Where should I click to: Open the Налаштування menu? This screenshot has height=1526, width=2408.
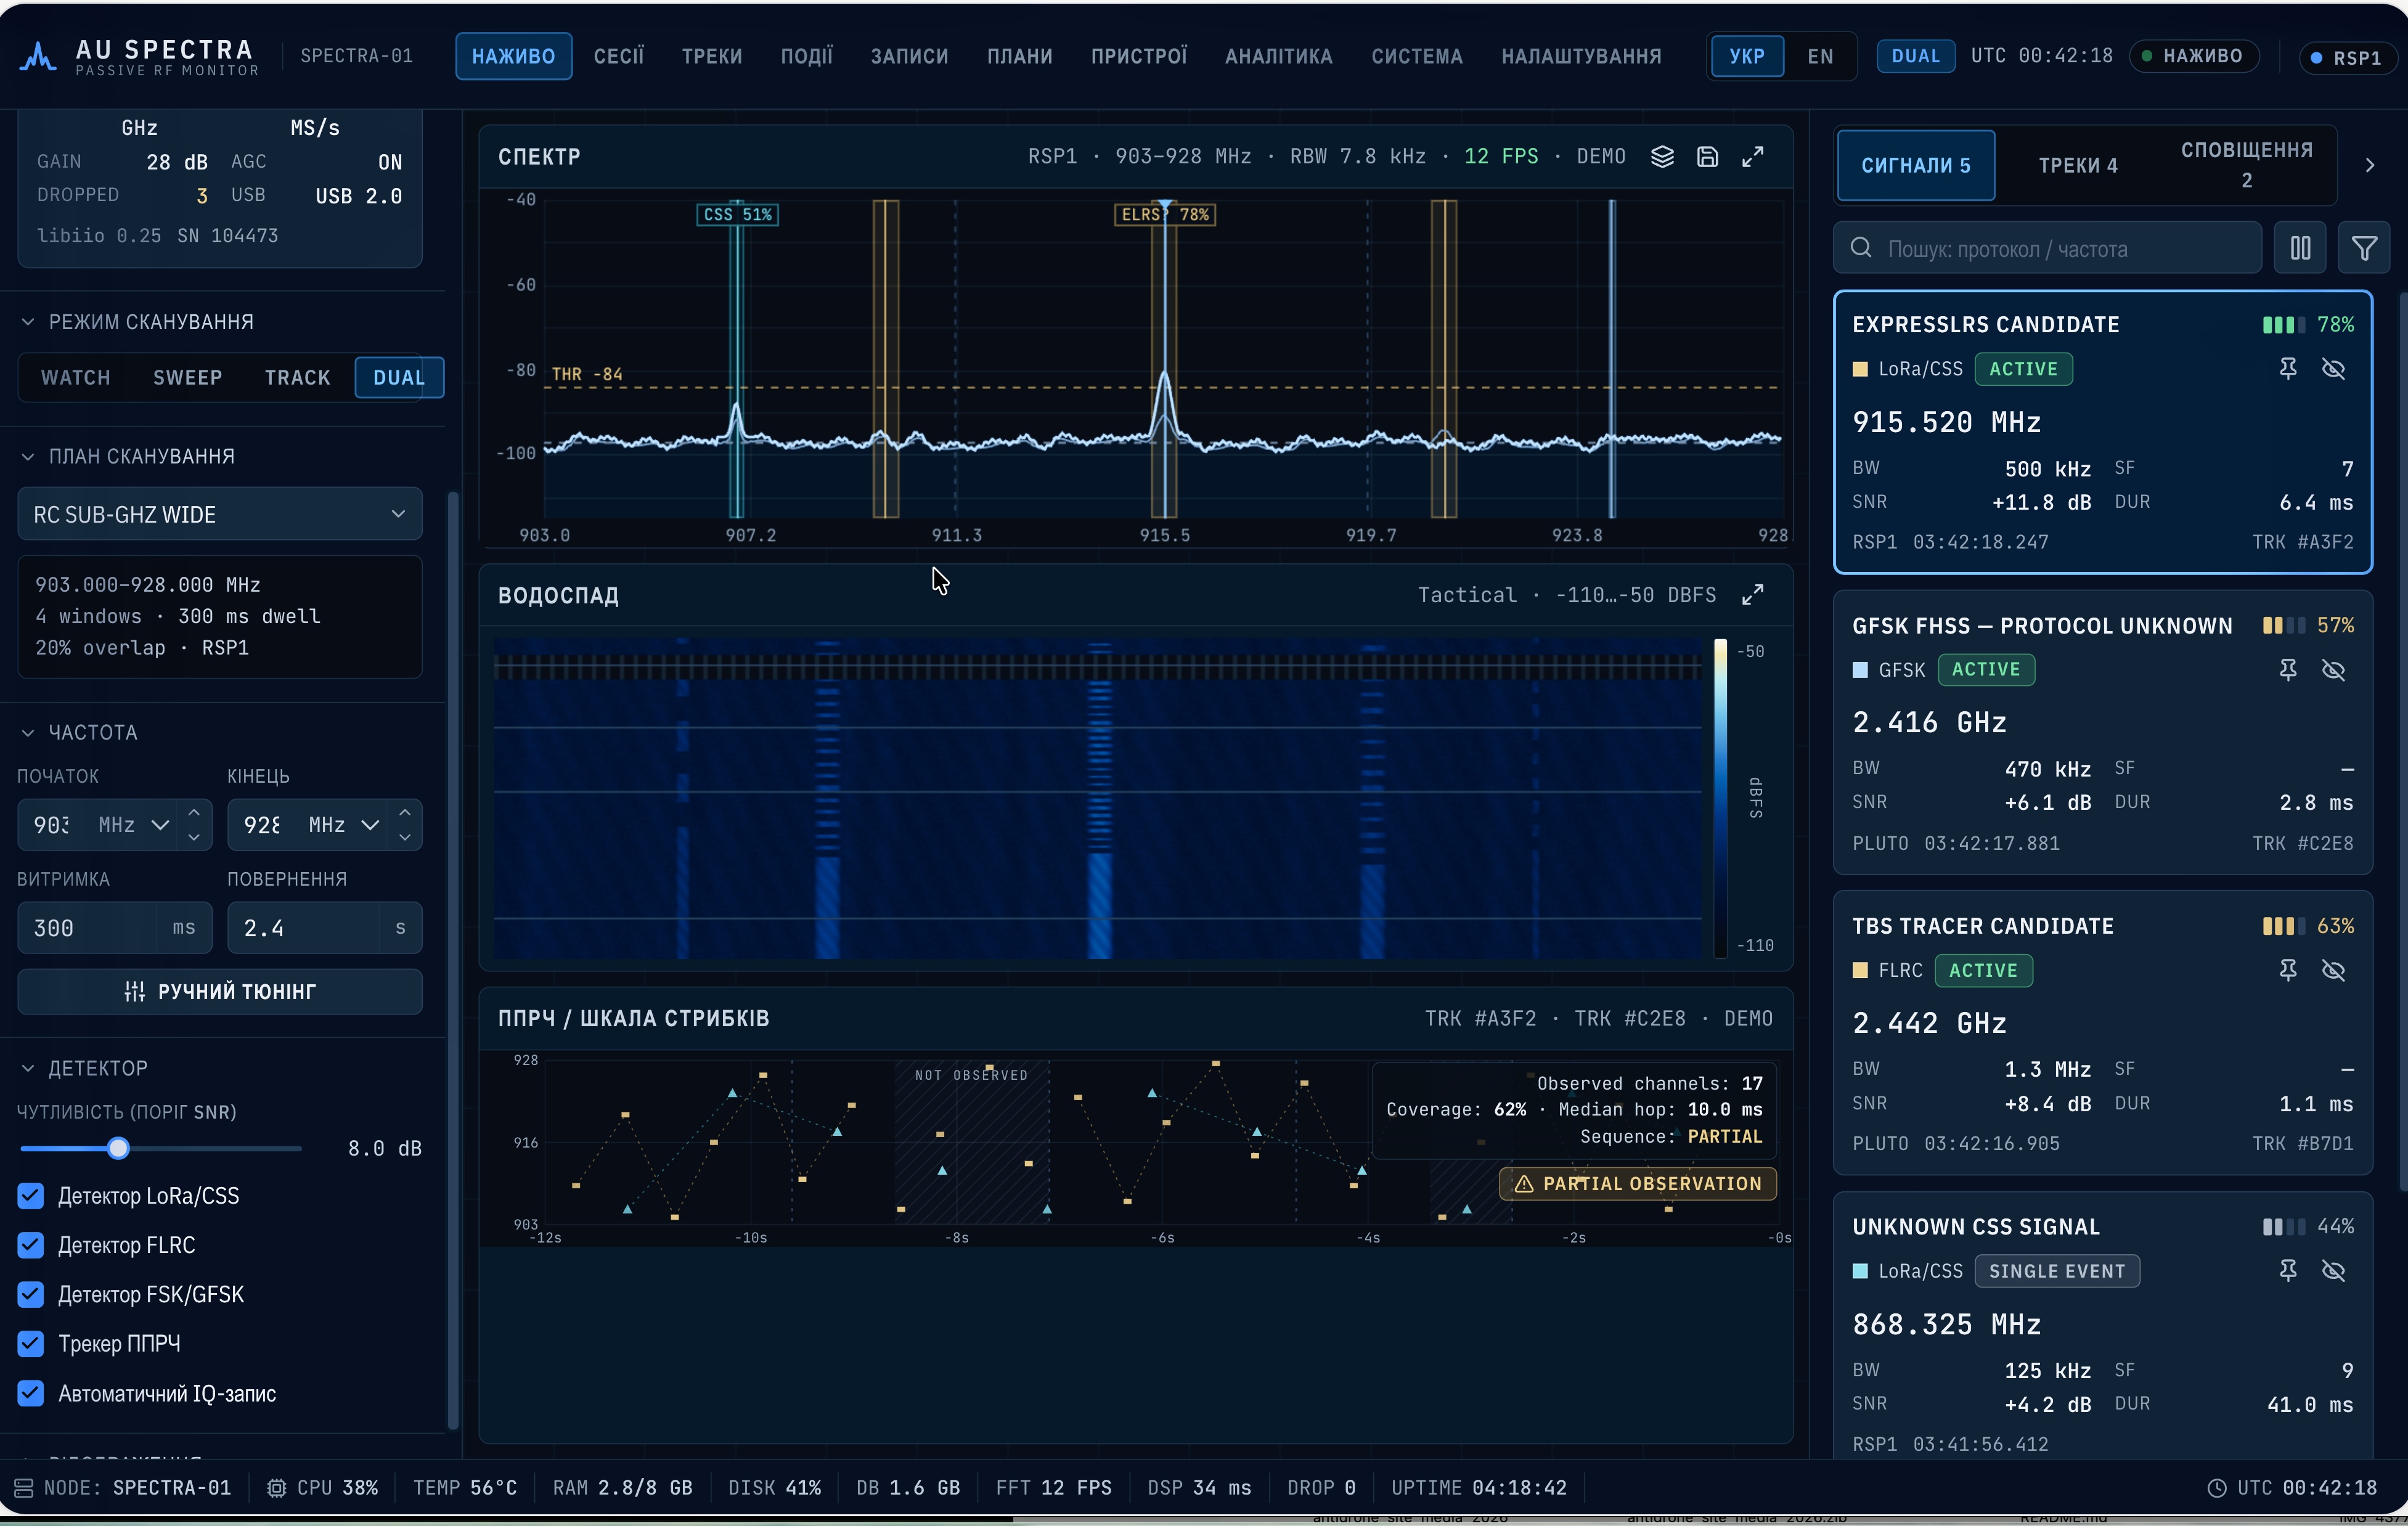[1582, 56]
